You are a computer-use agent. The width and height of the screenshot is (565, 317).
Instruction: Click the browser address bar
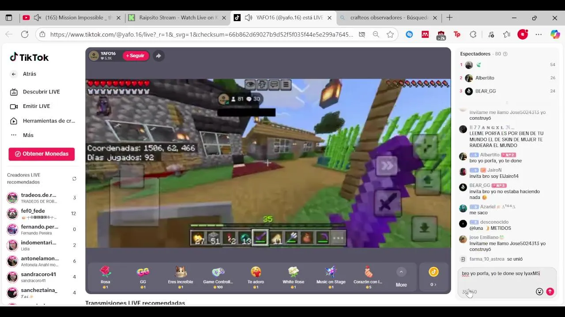coord(202,34)
